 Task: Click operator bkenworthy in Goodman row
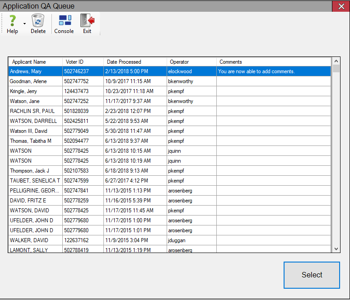[181, 81]
